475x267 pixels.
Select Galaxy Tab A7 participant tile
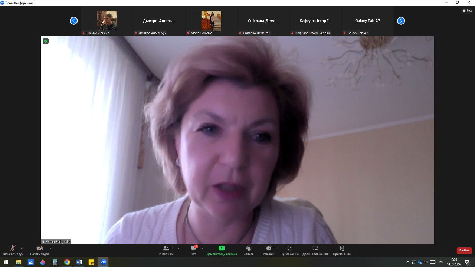[368, 21]
